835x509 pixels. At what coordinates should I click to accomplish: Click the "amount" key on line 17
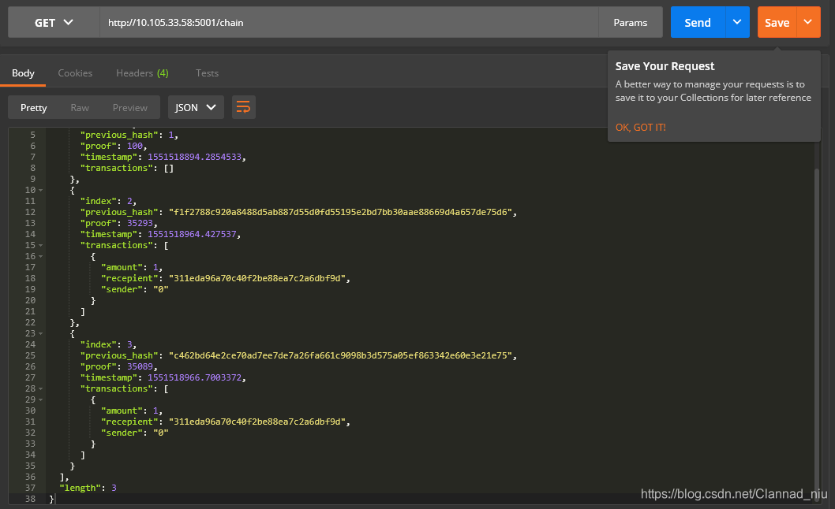(x=122, y=268)
